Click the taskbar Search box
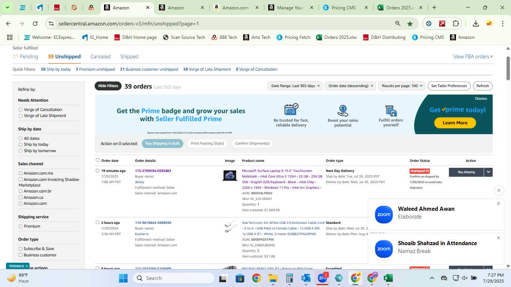The width and height of the screenshot is (511, 287). click(174, 278)
